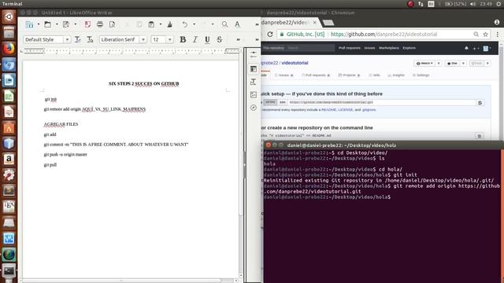Click the Chromium address bar URL
Image resolution: width=504 pixels, height=283 pixels.
pyautogui.click(x=384, y=35)
